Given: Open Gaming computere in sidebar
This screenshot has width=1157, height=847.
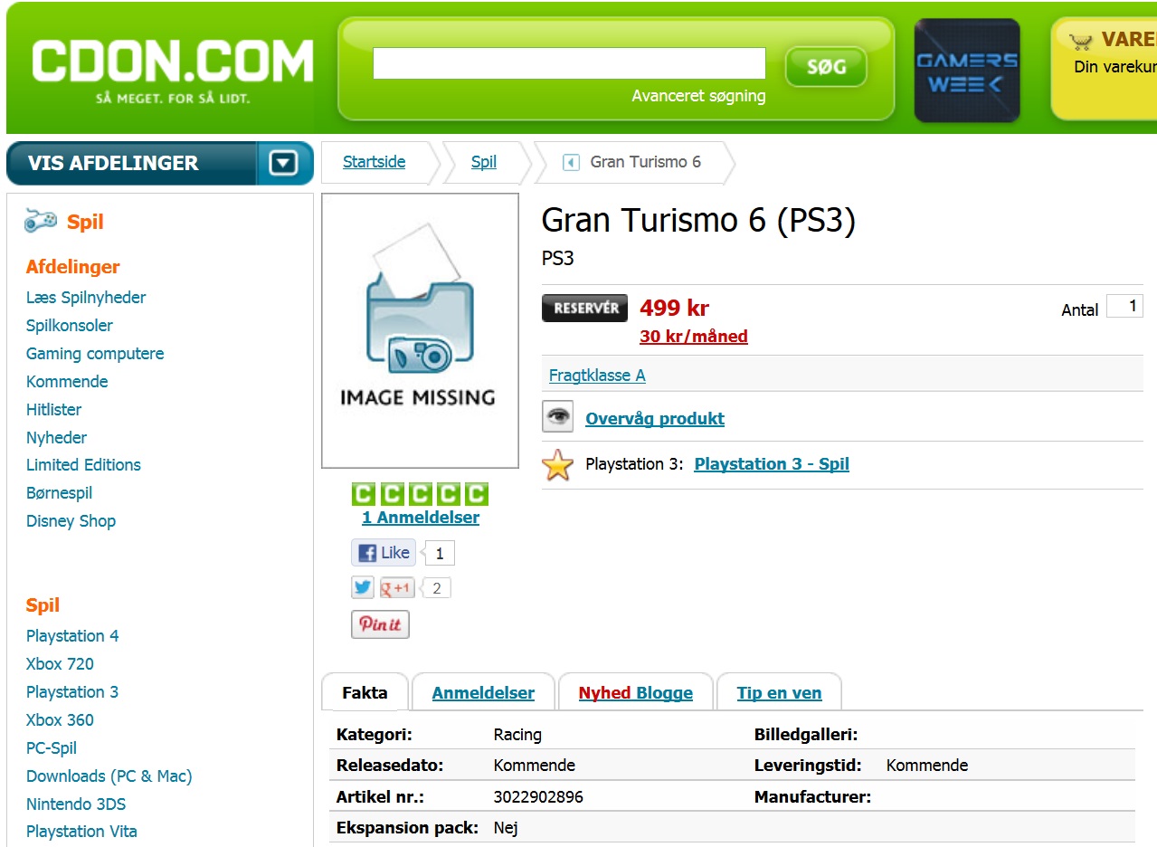Looking at the screenshot, I should (x=95, y=354).
